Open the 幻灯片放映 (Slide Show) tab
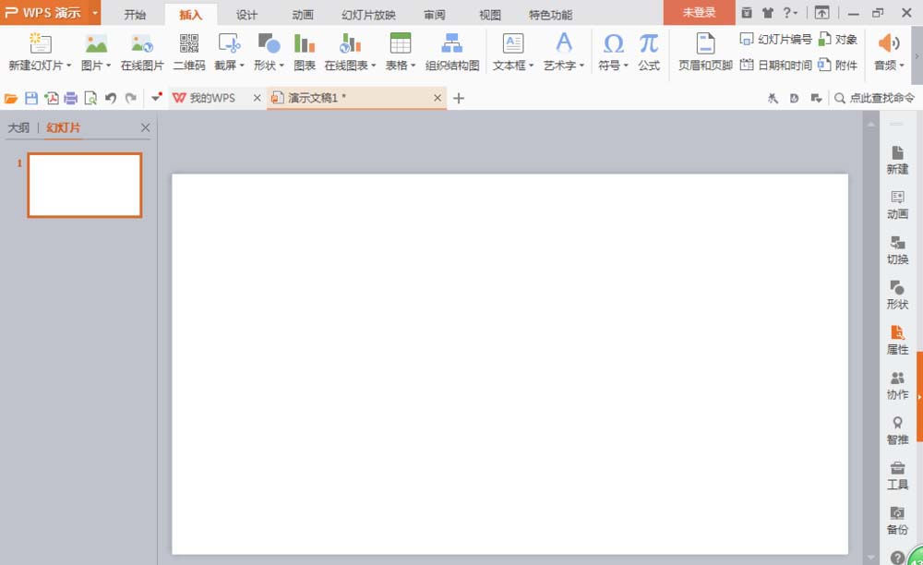 pos(368,15)
